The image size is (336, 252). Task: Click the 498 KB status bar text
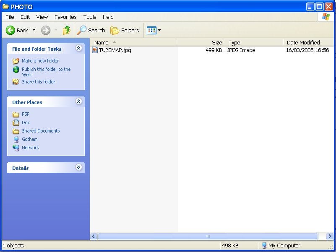pos(230,246)
